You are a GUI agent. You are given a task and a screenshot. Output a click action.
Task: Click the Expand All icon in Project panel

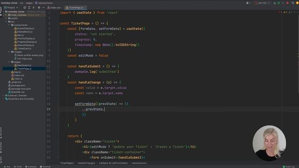[29, 7]
